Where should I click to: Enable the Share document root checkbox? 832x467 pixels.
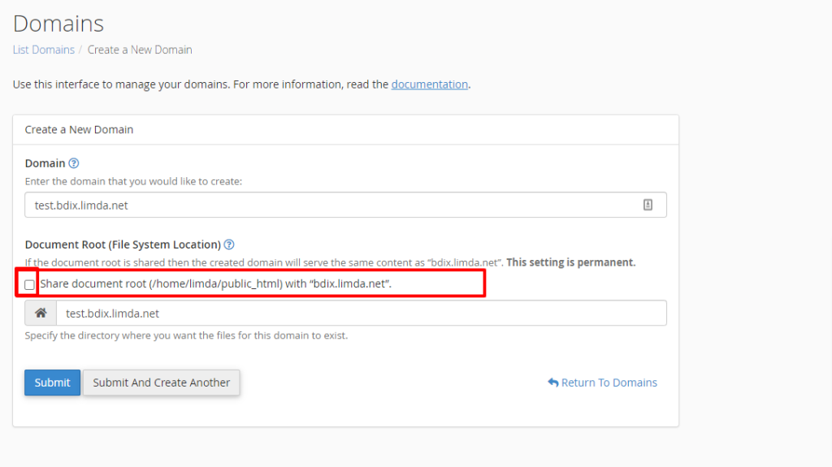30,285
